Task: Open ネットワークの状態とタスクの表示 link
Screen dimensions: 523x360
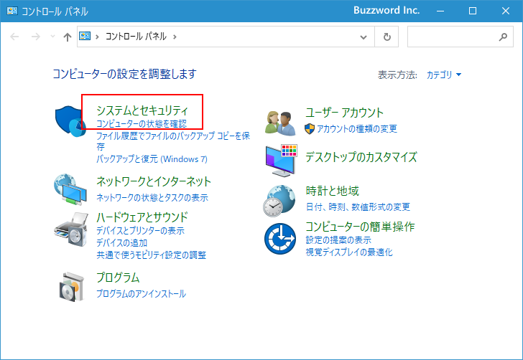Action: (x=152, y=197)
